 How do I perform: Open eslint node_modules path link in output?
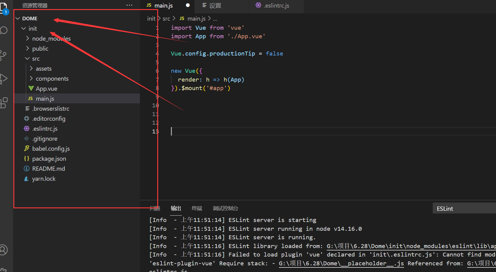pyautogui.click(x=411, y=246)
